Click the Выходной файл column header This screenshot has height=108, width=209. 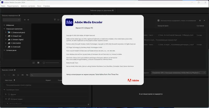point(163,26)
